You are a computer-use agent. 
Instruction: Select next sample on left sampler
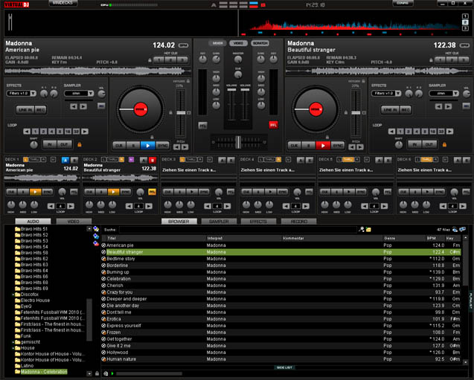[x=83, y=106]
